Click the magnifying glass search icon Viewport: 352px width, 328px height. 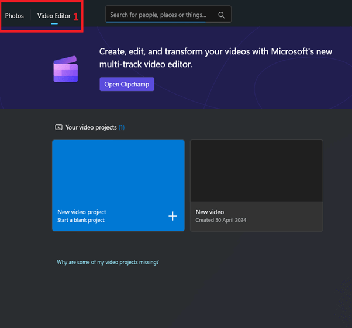click(222, 15)
